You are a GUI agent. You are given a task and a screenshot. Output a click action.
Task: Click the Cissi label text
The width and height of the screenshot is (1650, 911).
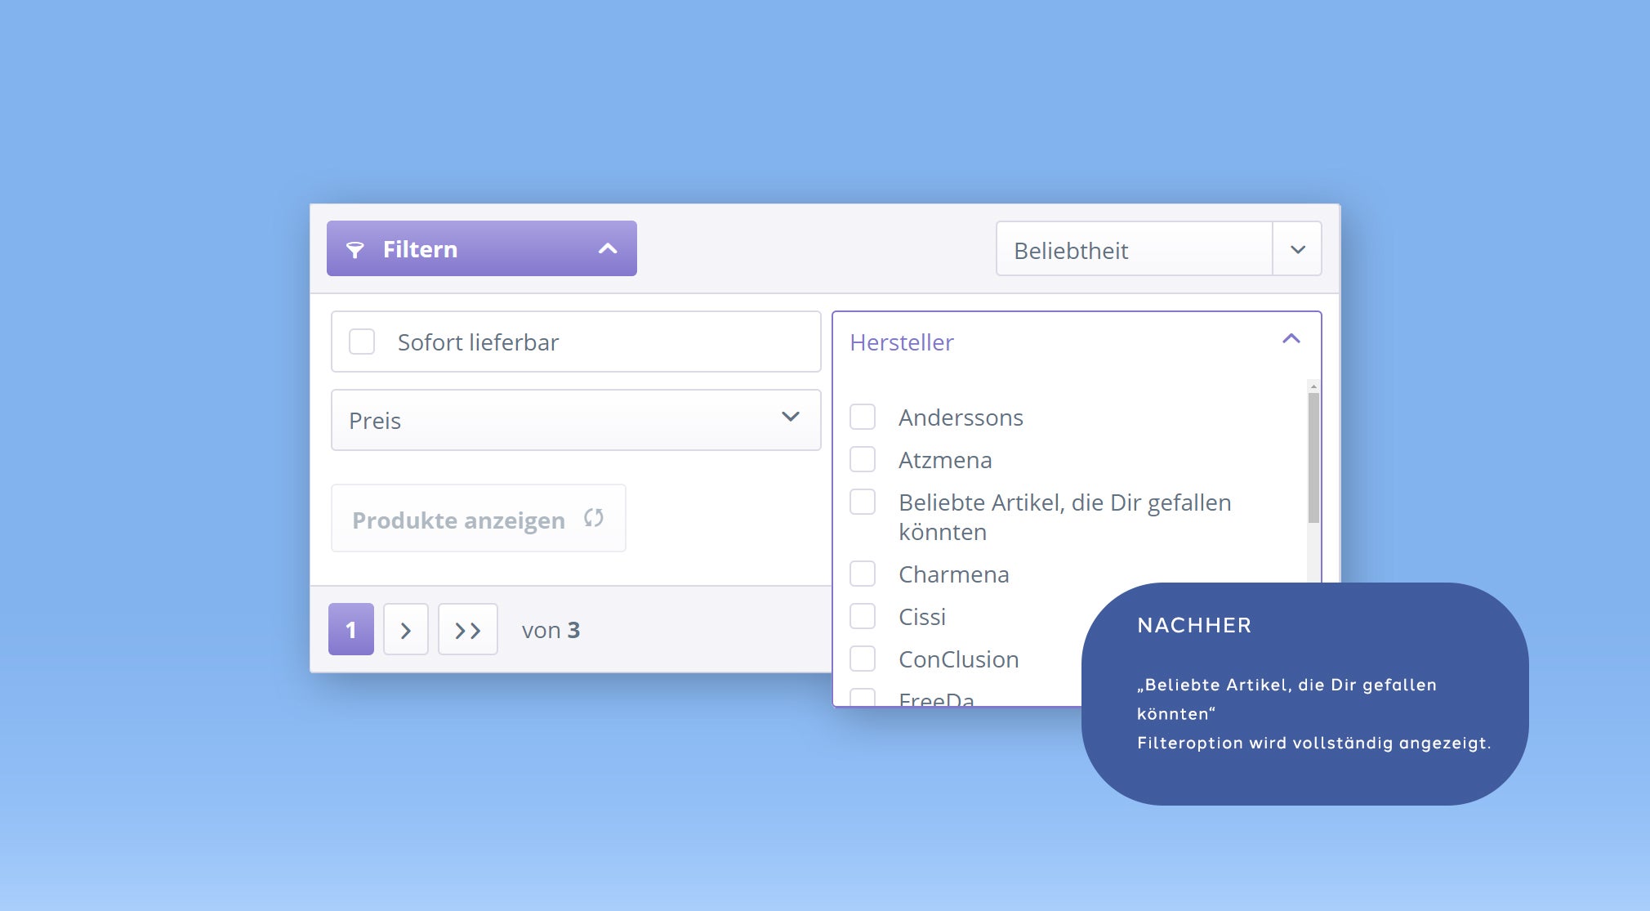point(922,617)
